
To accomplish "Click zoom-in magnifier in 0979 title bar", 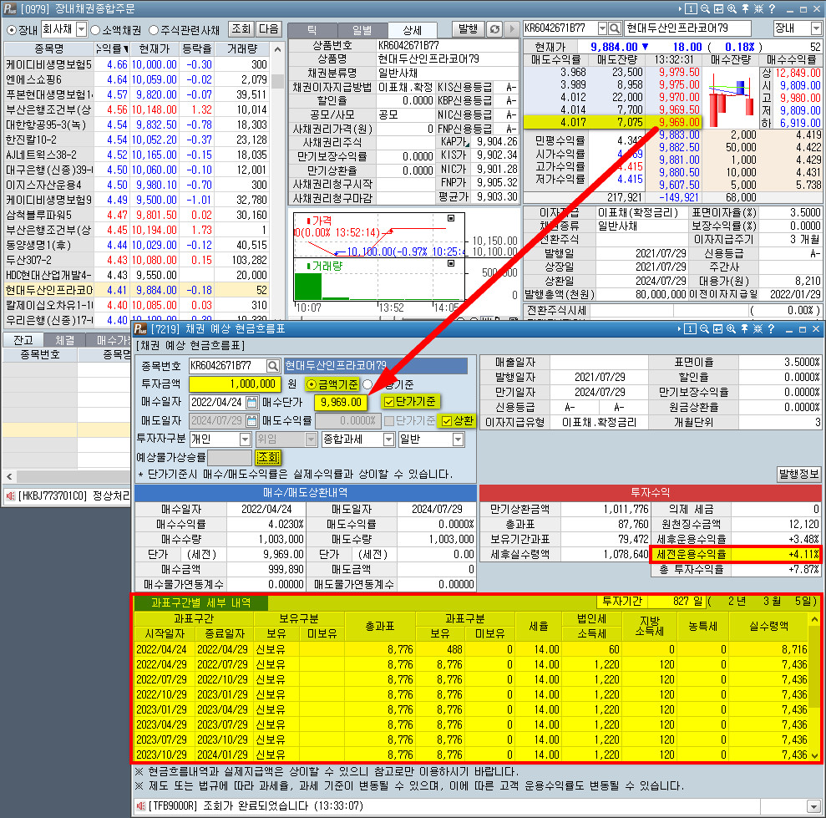I will (732, 9).
